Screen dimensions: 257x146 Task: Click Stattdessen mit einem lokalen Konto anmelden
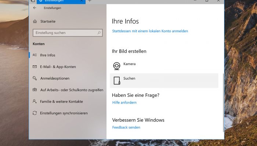(x=150, y=31)
